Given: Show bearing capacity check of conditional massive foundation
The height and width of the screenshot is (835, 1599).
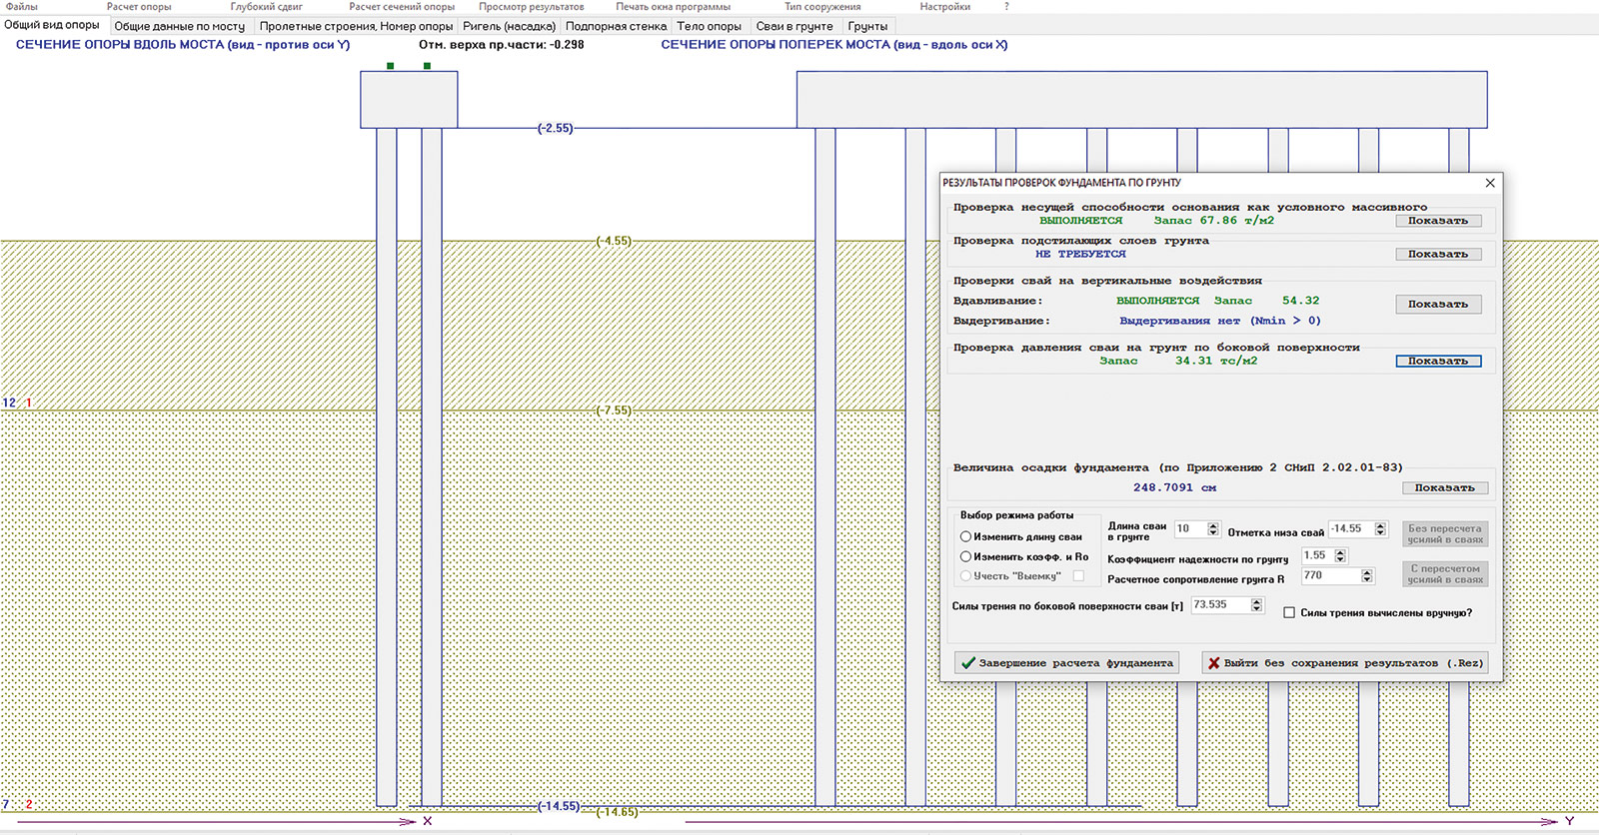Looking at the screenshot, I should click(1437, 221).
